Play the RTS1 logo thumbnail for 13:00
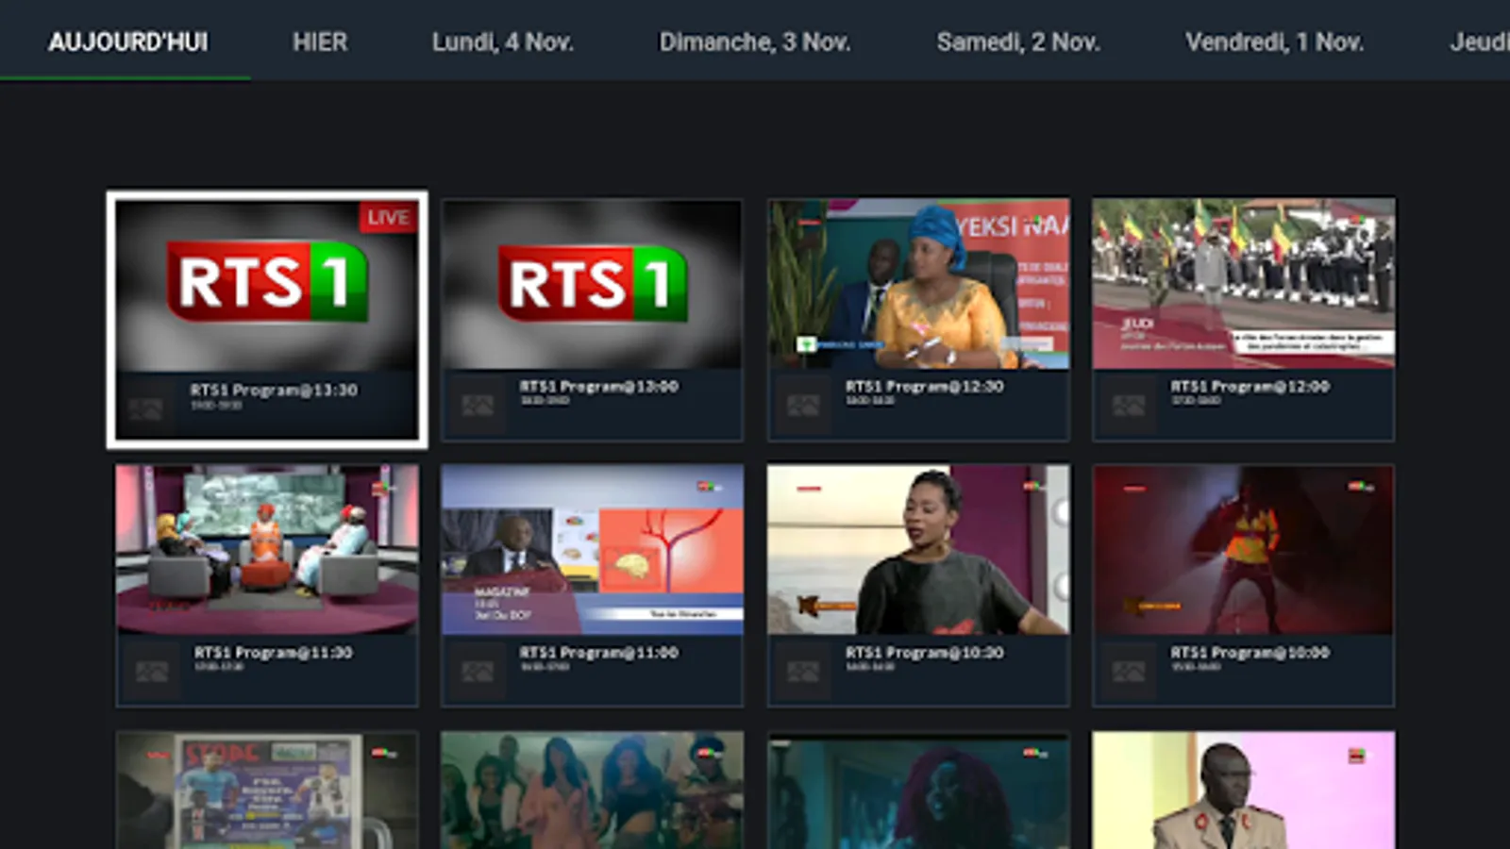This screenshot has height=849, width=1510. click(x=592, y=283)
